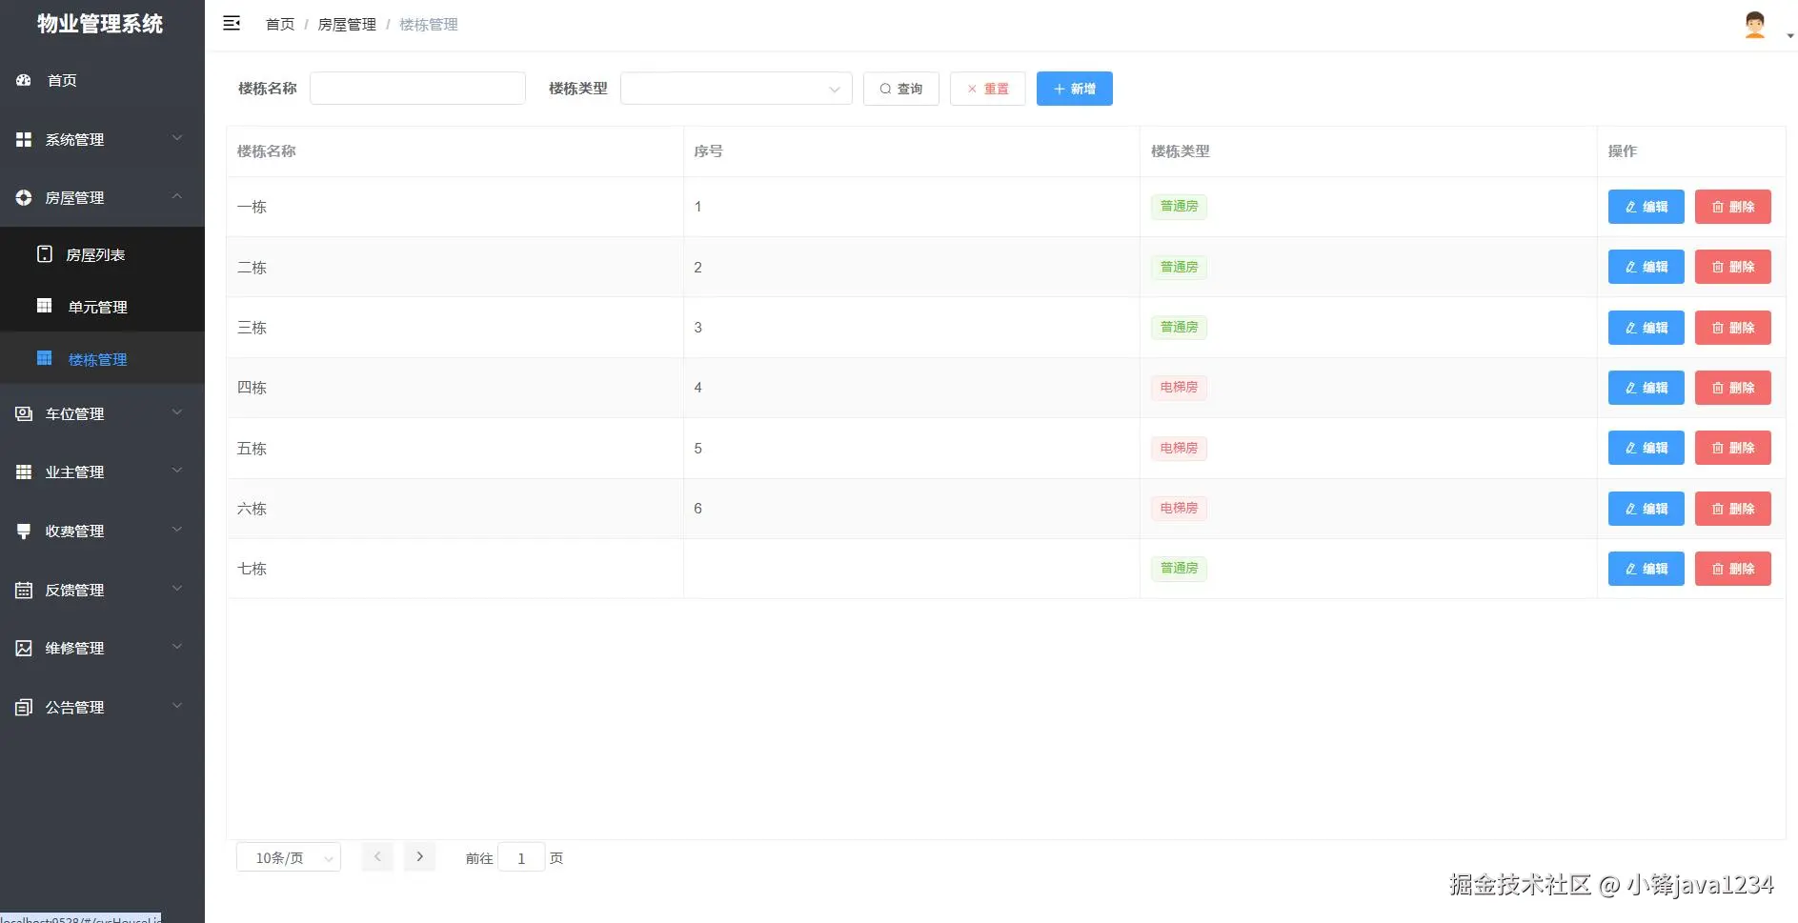
Task: Edit the 五栋 row
Action: (x=1646, y=448)
